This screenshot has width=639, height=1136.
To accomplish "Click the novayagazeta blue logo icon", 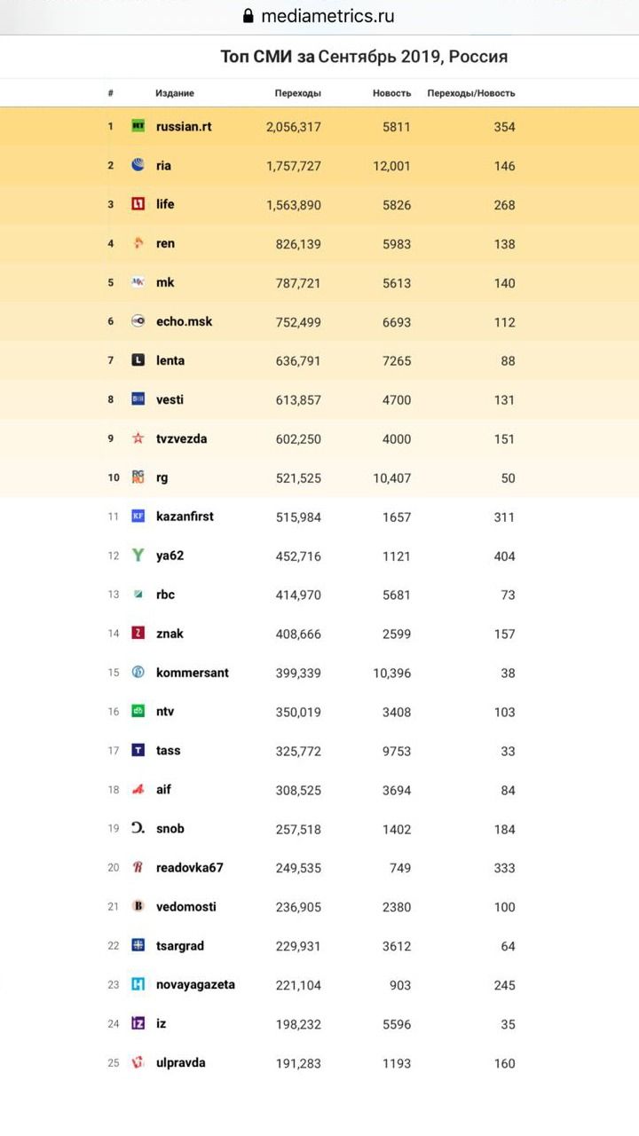I will click(x=138, y=984).
